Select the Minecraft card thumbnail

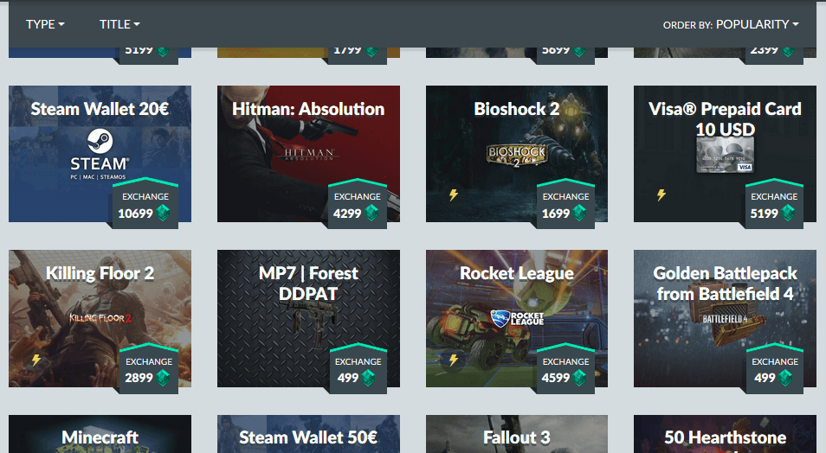click(100, 434)
